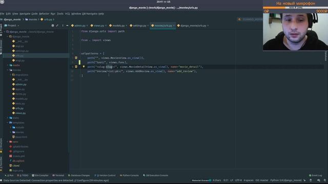Open the Tools menu
This screenshot has width=328, height=184.
pos(60,14)
